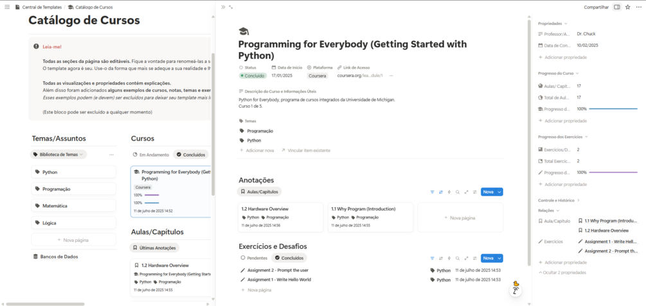Open the Concluídos courses view
Image resolution: width=646 pixels, height=306 pixels.
pos(191,155)
